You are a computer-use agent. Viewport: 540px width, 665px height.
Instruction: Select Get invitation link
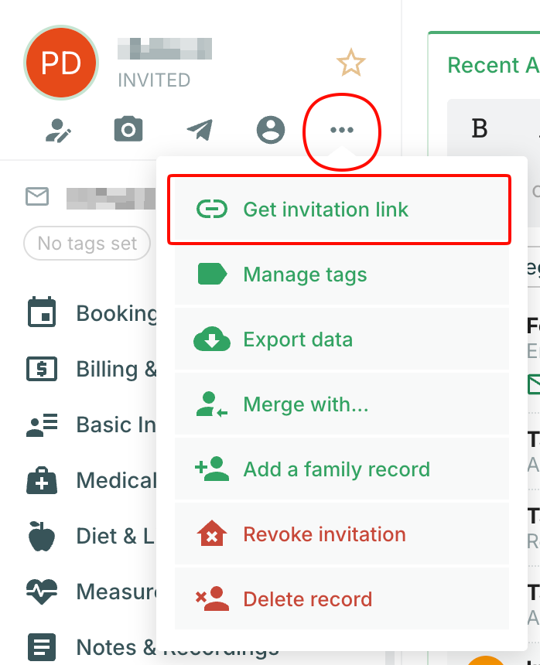click(x=340, y=210)
